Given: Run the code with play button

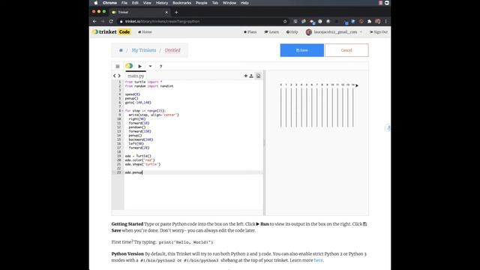Looking at the screenshot, I should pyautogui.click(x=140, y=66).
